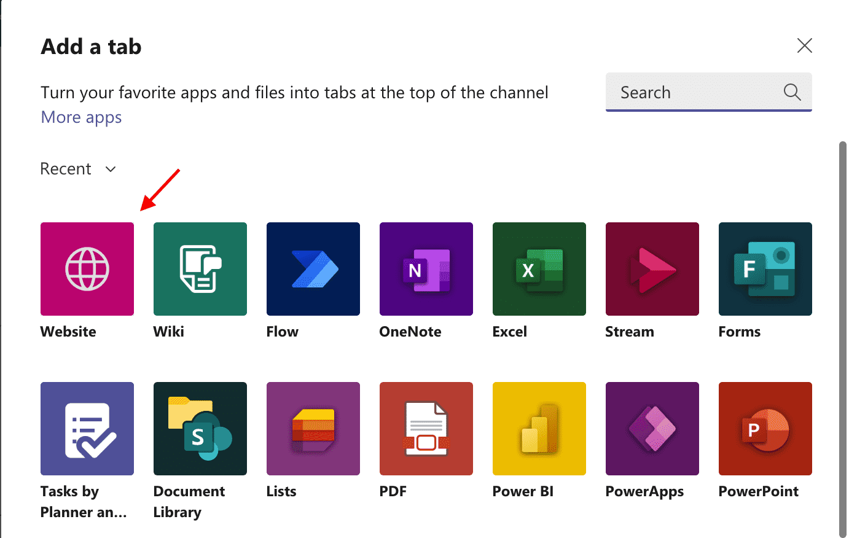Click the vertical scrollbar on the right

(842, 338)
